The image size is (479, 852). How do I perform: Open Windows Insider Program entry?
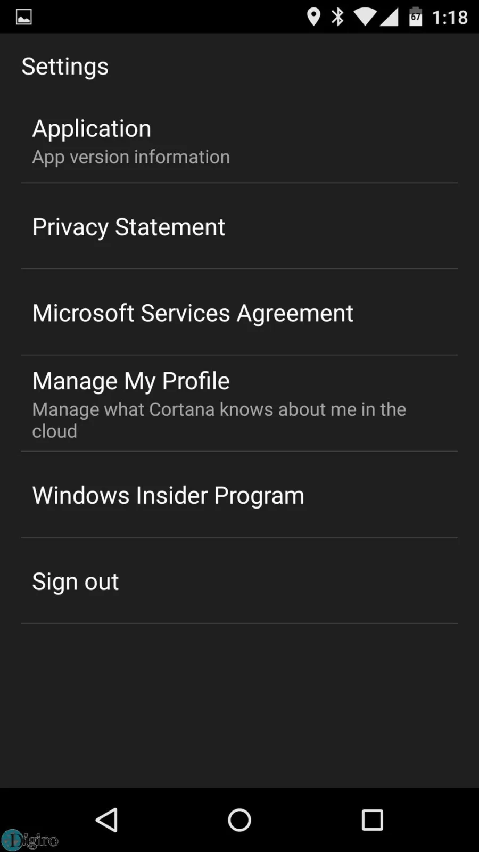point(240,495)
